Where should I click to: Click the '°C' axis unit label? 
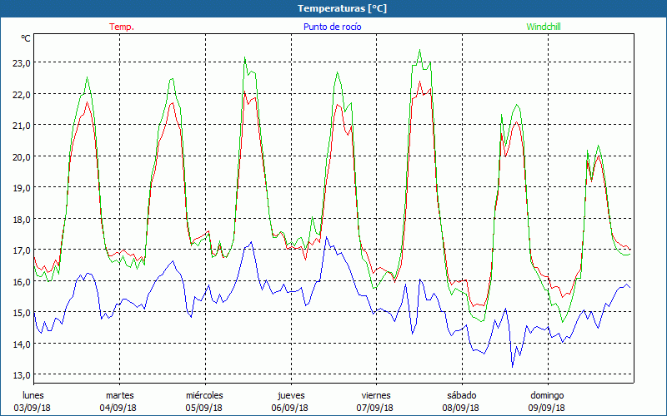pyautogui.click(x=26, y=38)
